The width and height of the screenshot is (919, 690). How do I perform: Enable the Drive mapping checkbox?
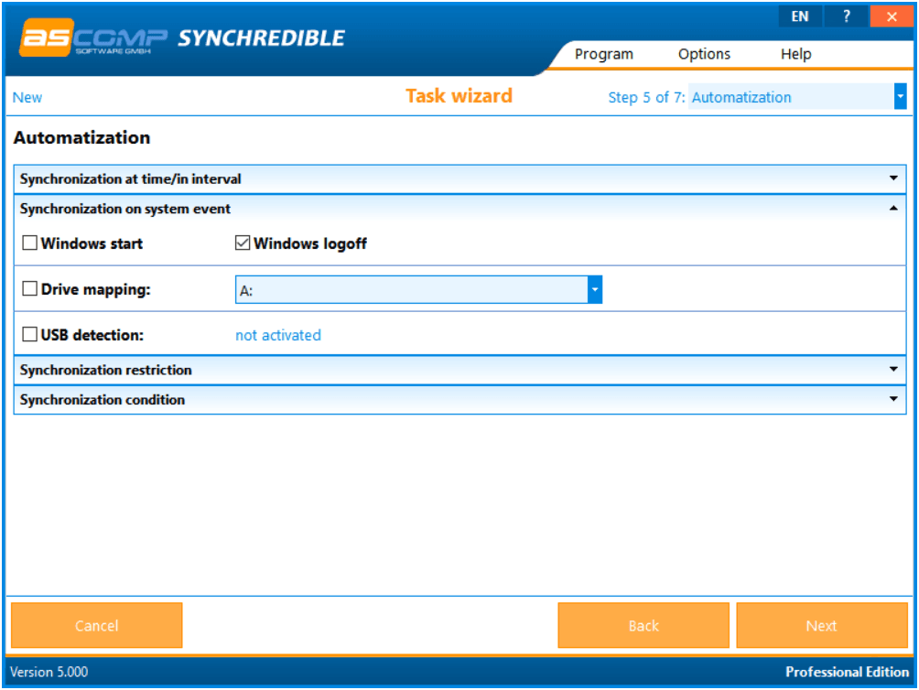30,288
